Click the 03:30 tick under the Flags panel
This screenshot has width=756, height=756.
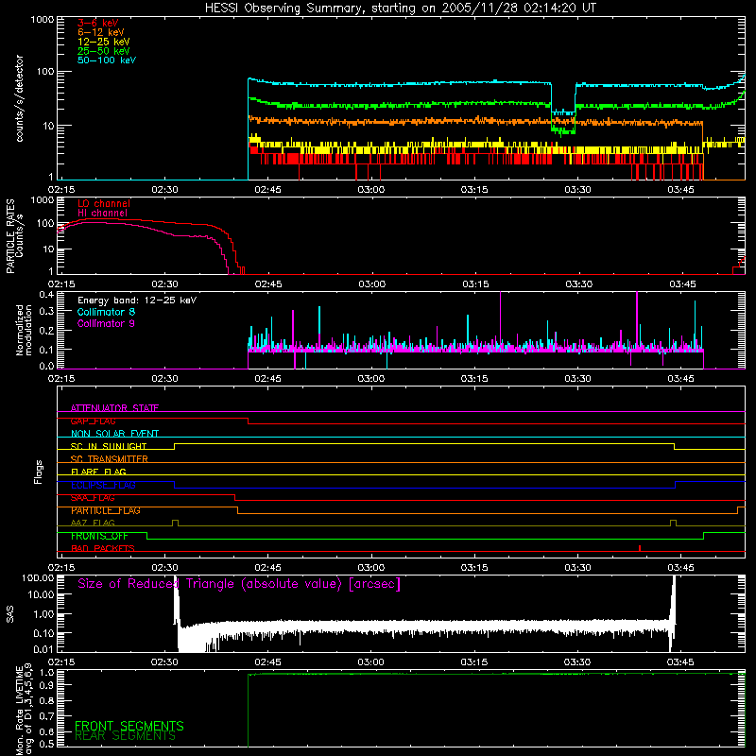[577, 568]
